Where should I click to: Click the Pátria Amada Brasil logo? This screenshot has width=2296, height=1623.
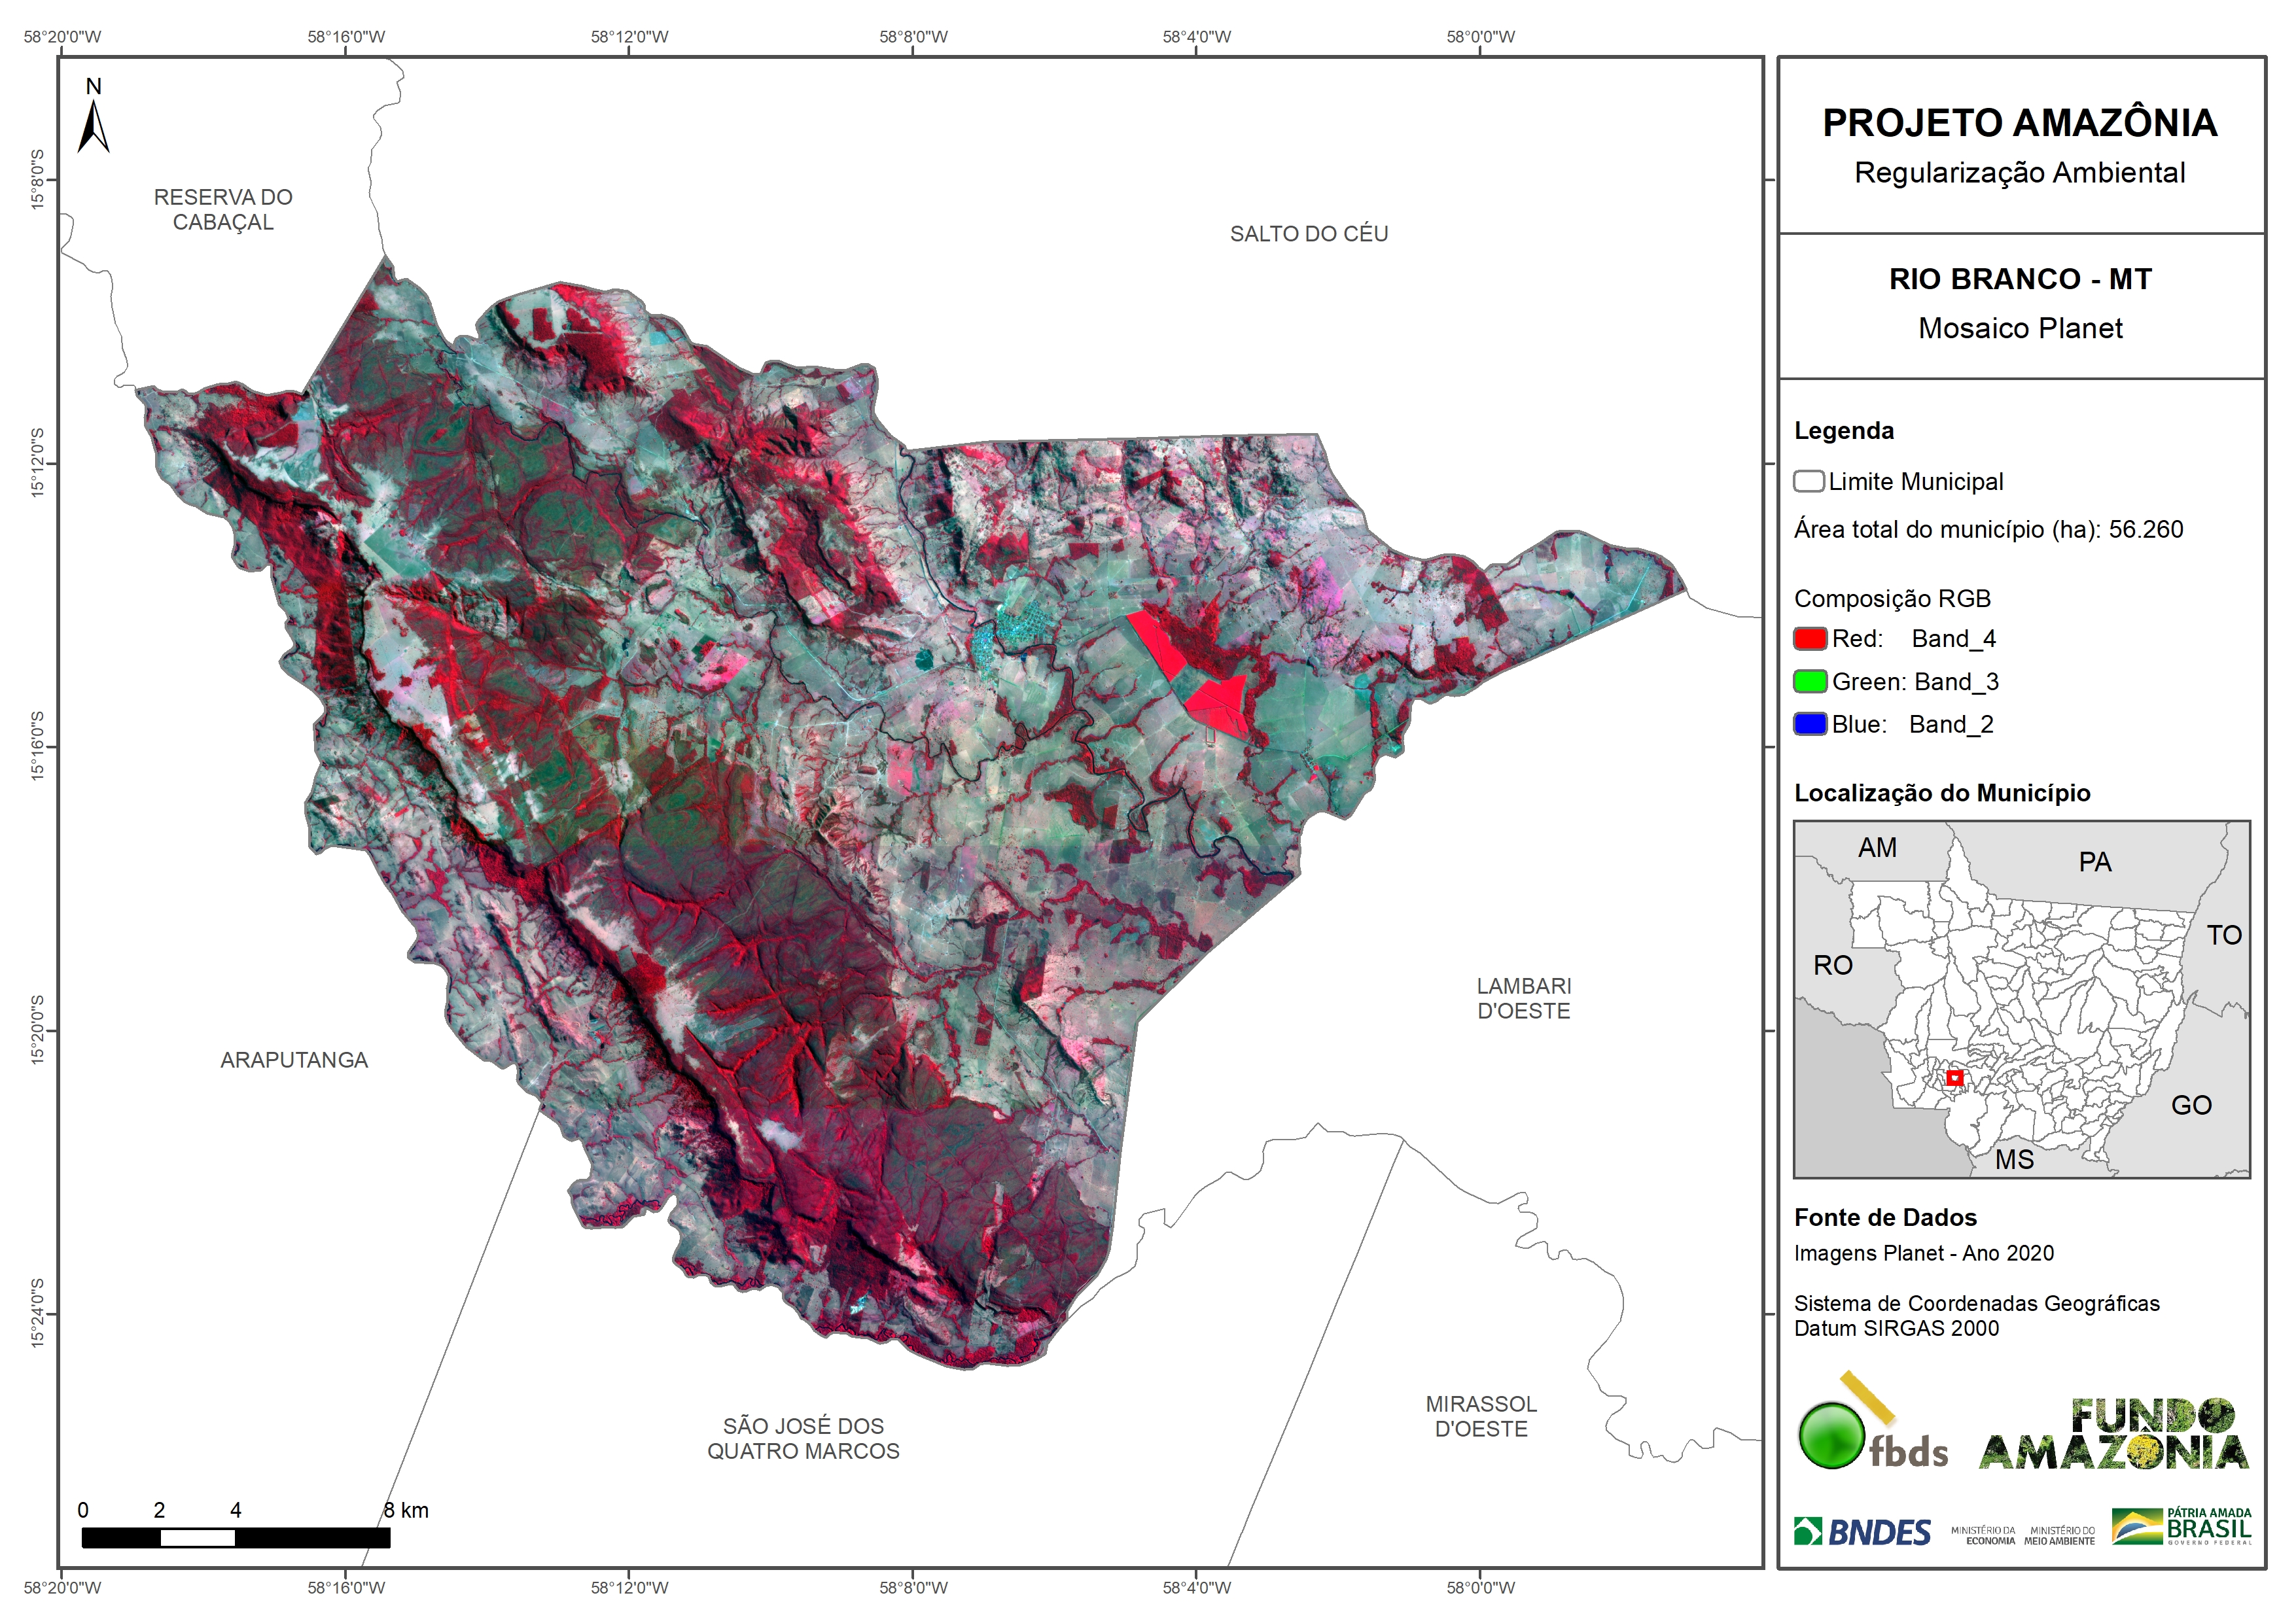point(2181,1527)
